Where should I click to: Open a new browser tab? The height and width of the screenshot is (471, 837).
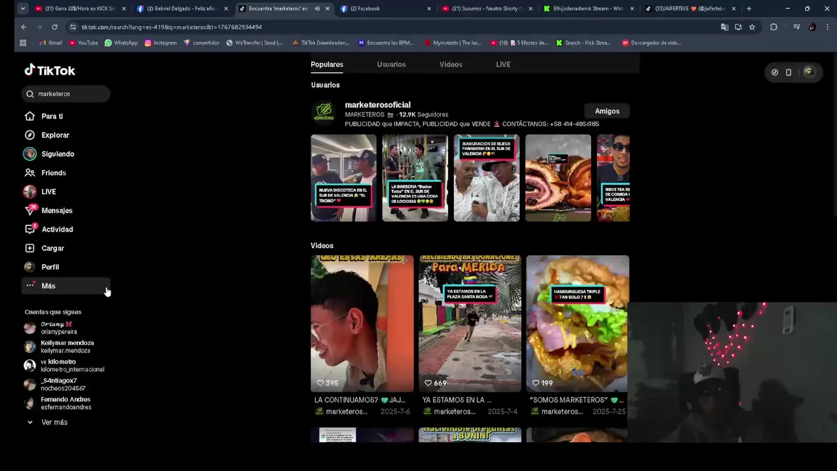point(749,9)
